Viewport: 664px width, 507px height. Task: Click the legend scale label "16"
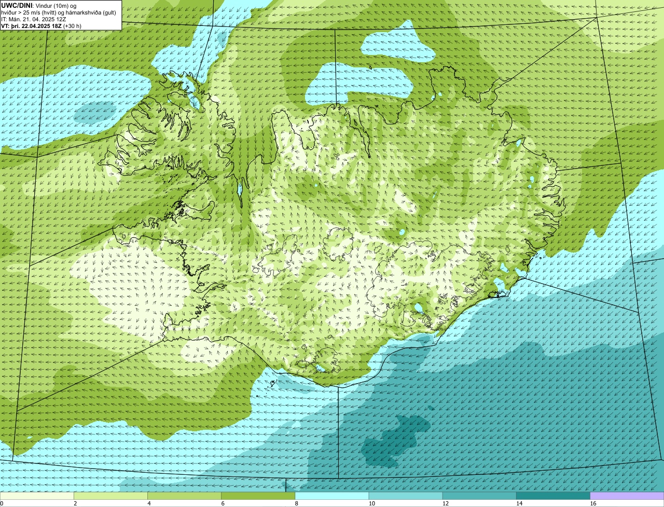593,503
